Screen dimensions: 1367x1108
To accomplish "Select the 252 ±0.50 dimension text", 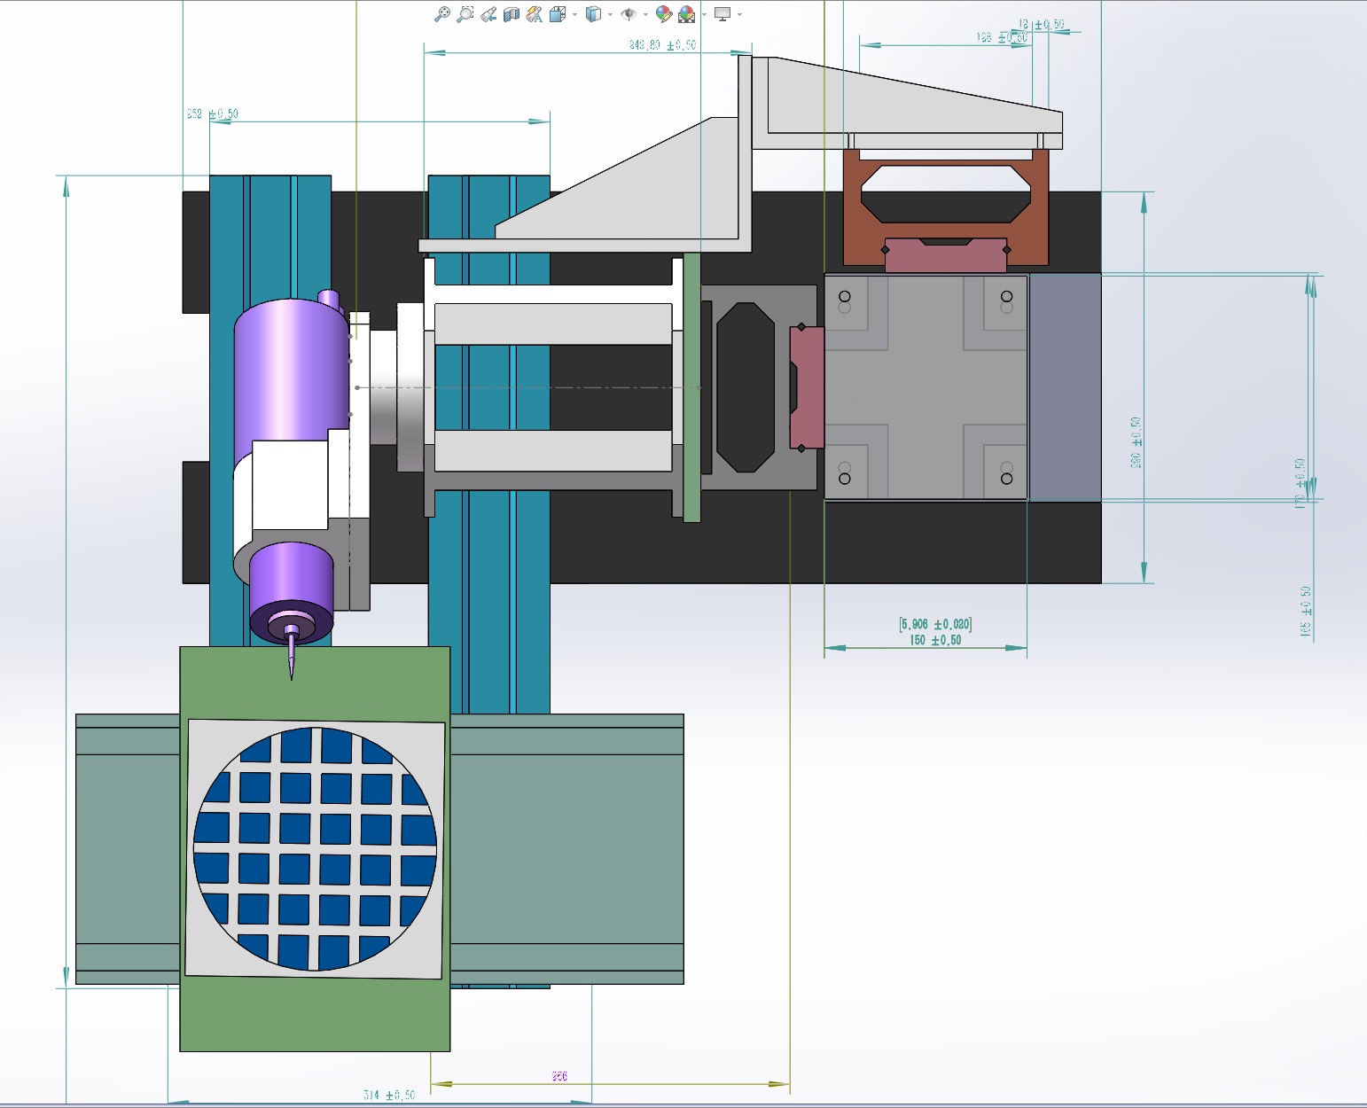I will (x=212, y=114).
